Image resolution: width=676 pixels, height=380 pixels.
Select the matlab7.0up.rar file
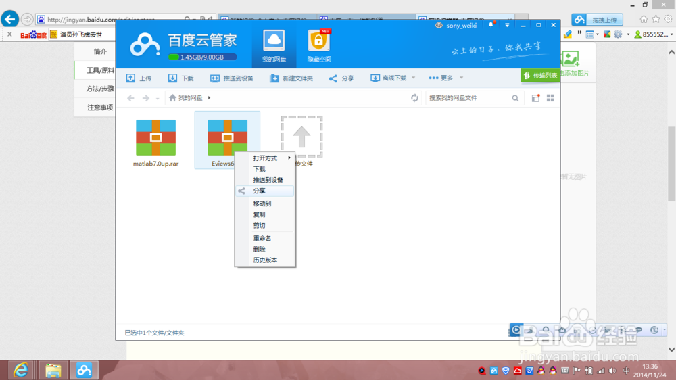click(x=155, y=143)
